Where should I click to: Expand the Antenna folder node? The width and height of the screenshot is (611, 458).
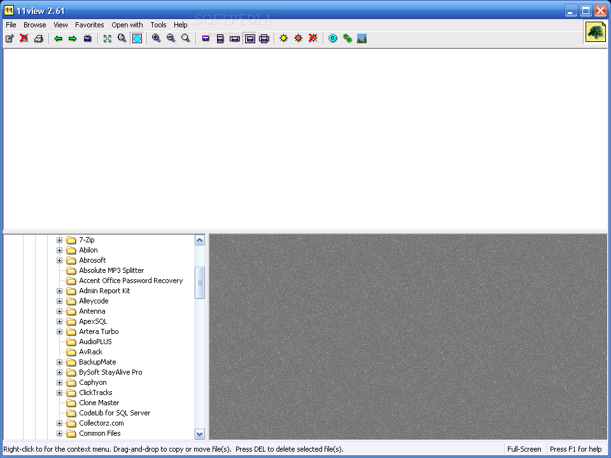[59, 311]
